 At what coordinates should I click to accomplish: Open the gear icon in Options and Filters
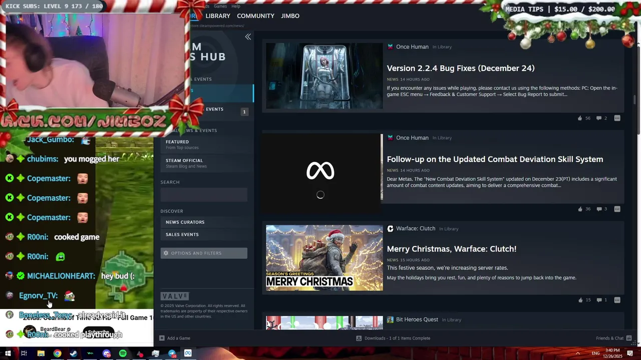166,253
